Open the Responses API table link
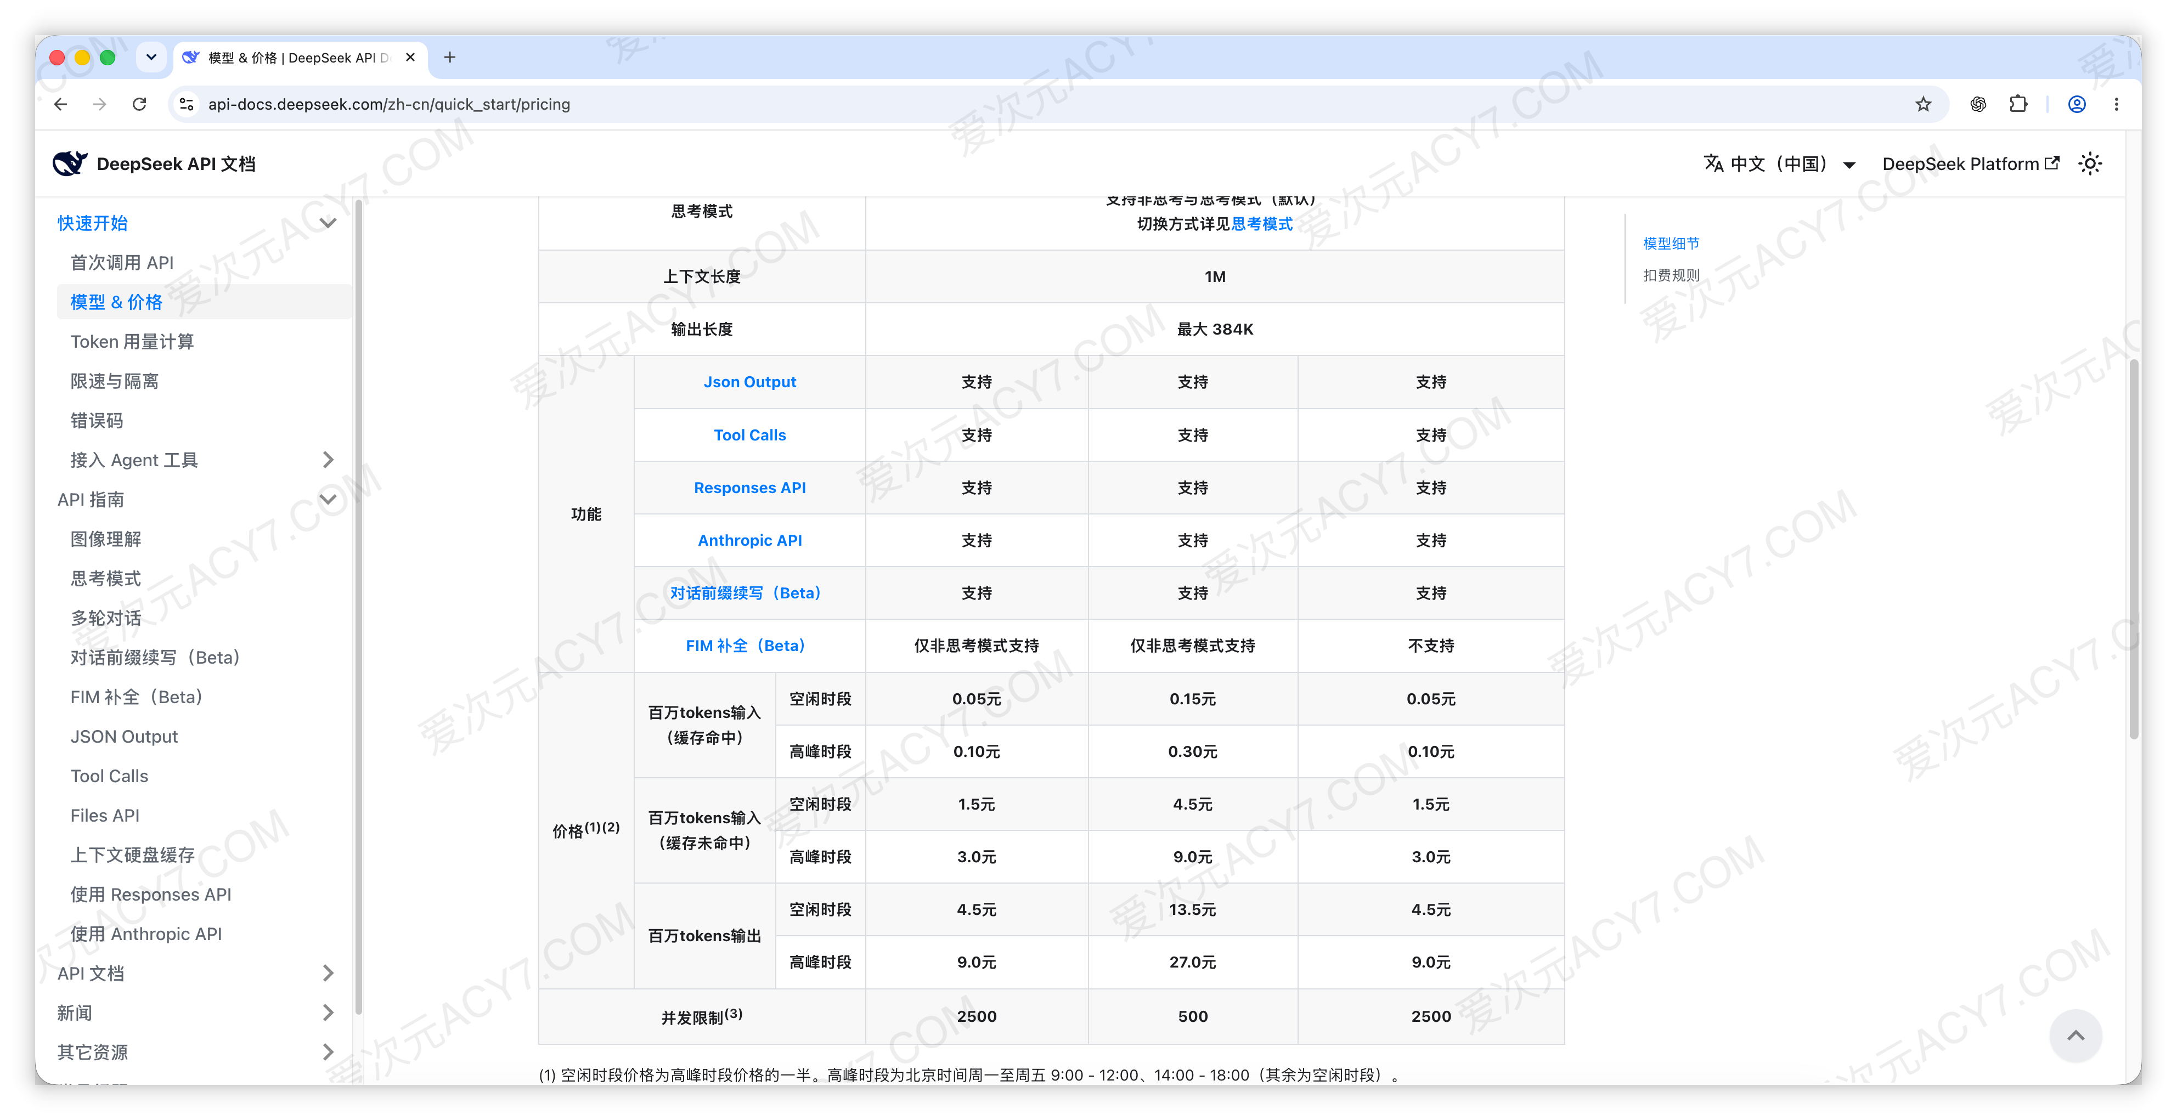The image size is (2177, 1120). coord(749,488)
